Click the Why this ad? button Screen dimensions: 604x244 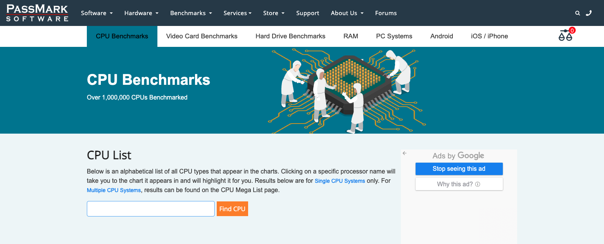459,184
